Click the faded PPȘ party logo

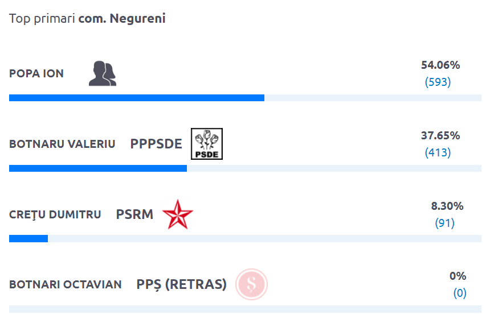(x=251, y=284)
